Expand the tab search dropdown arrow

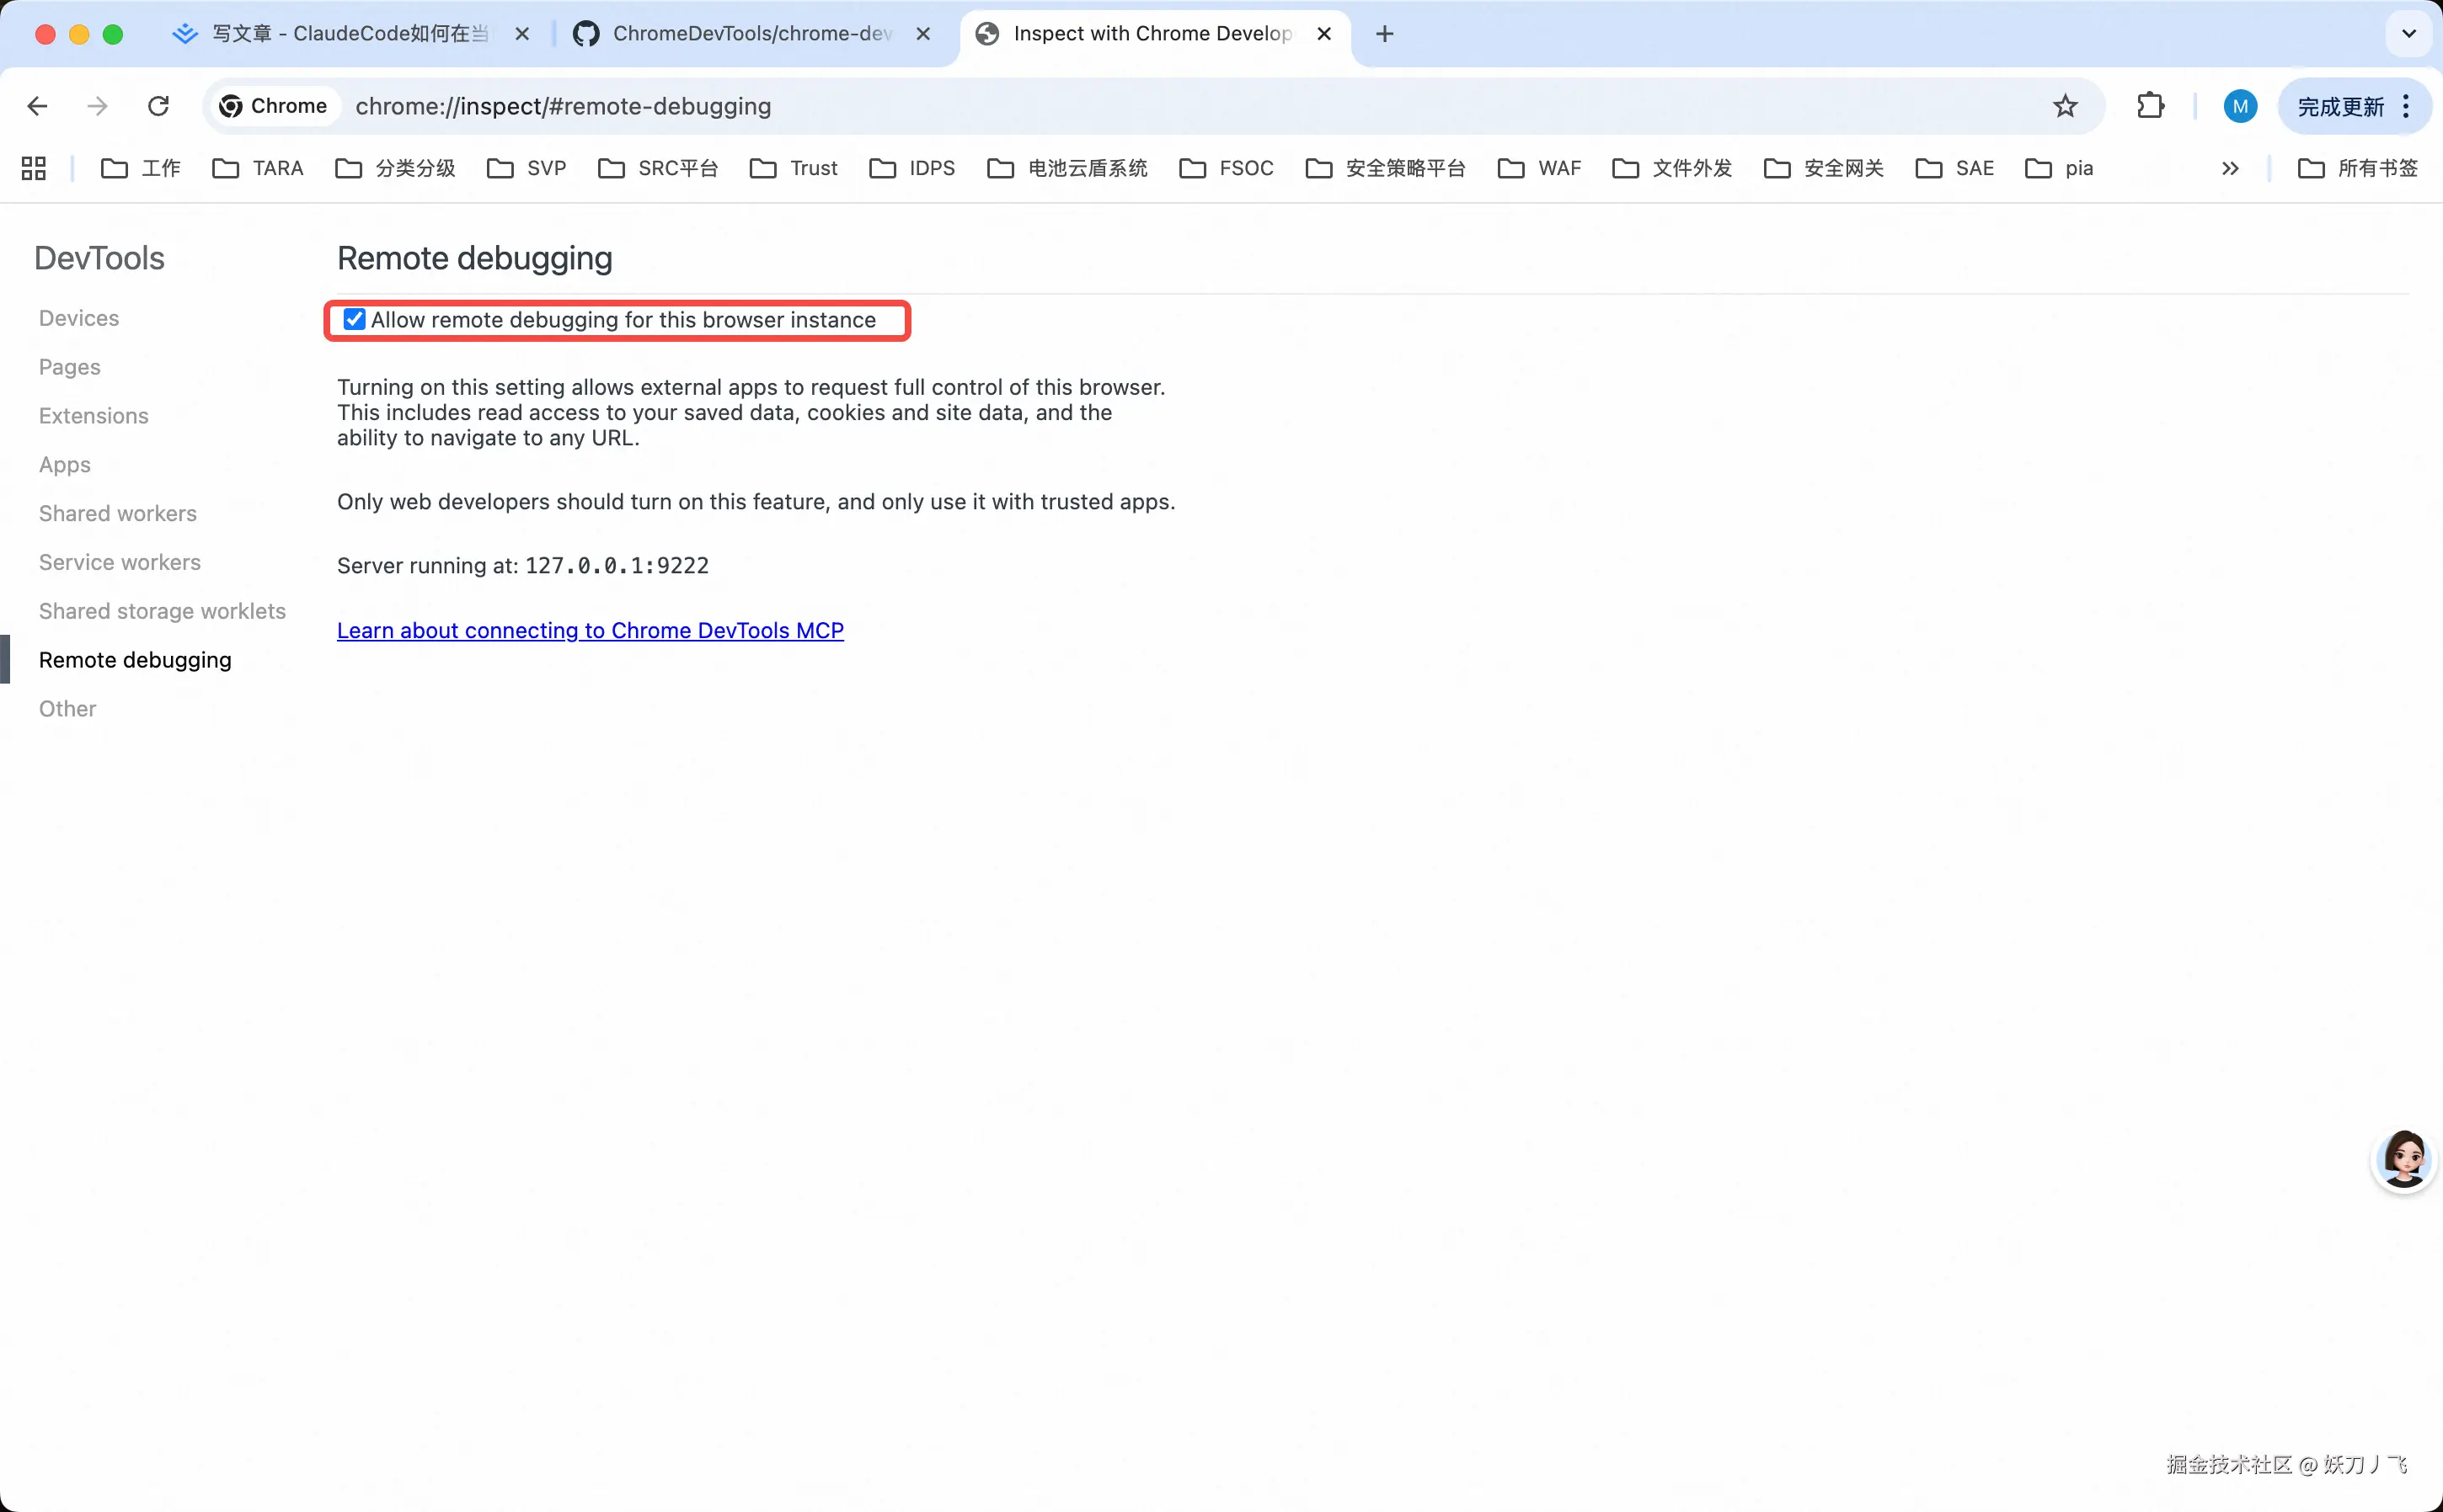point(2409,34)
